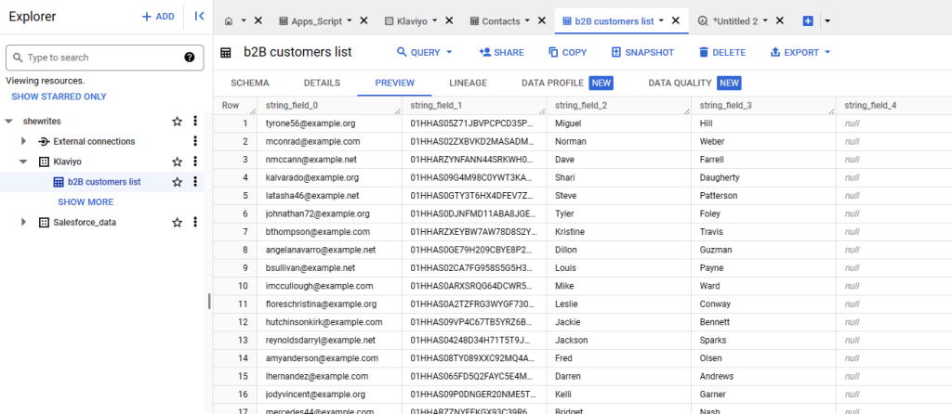952x414 pixels.
Task: Select the first name cell Kristine
Action: pyautogui.click(x=618, y=231)
